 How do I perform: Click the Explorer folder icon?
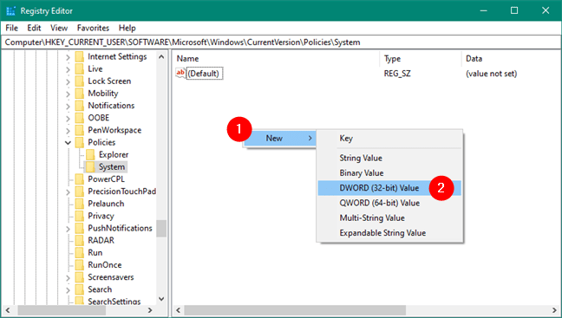[90, 154]
